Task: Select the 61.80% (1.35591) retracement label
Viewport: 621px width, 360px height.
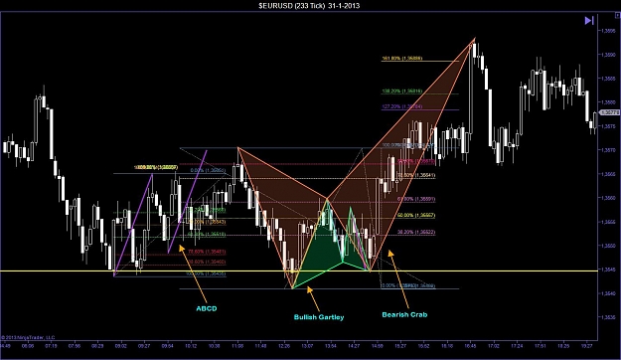Action: pos(416,199)
